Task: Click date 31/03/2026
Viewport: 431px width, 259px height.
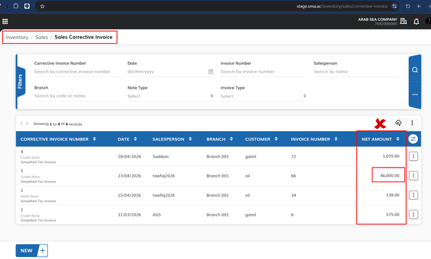Action: click(x=129, y=215)
